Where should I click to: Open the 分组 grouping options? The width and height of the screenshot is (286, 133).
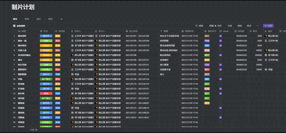point(230,26)
